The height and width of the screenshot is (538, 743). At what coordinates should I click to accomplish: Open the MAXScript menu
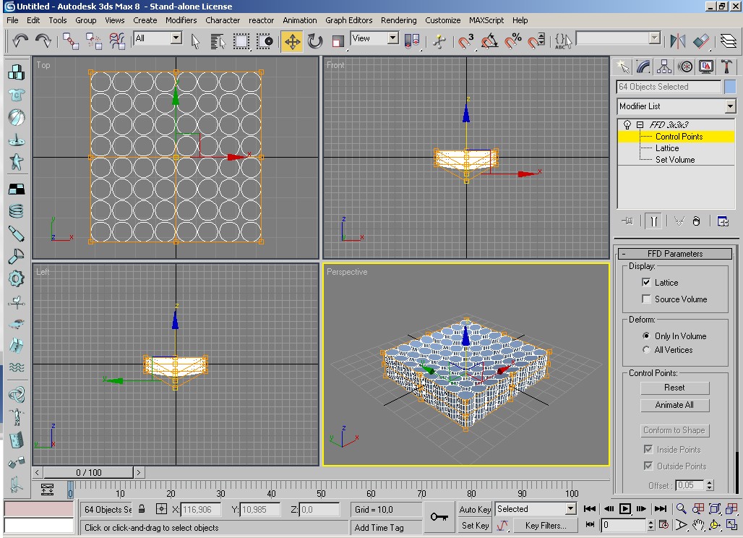coord(486,20)
